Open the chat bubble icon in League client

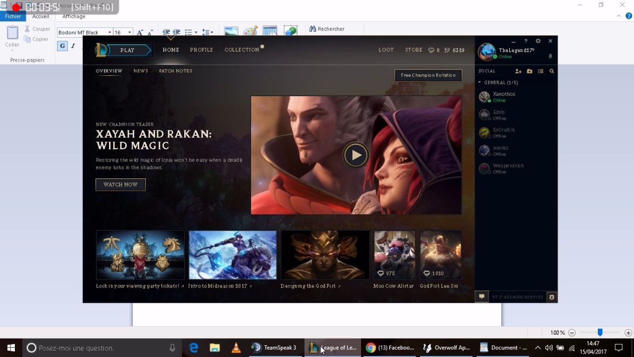click(481, 297)
